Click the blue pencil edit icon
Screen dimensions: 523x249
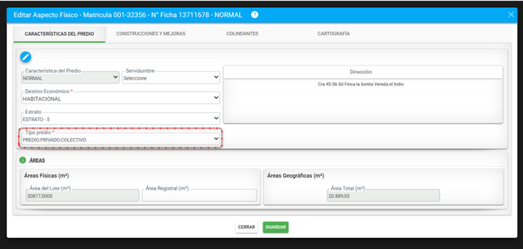pyautogui.click(x=25, y=57)
